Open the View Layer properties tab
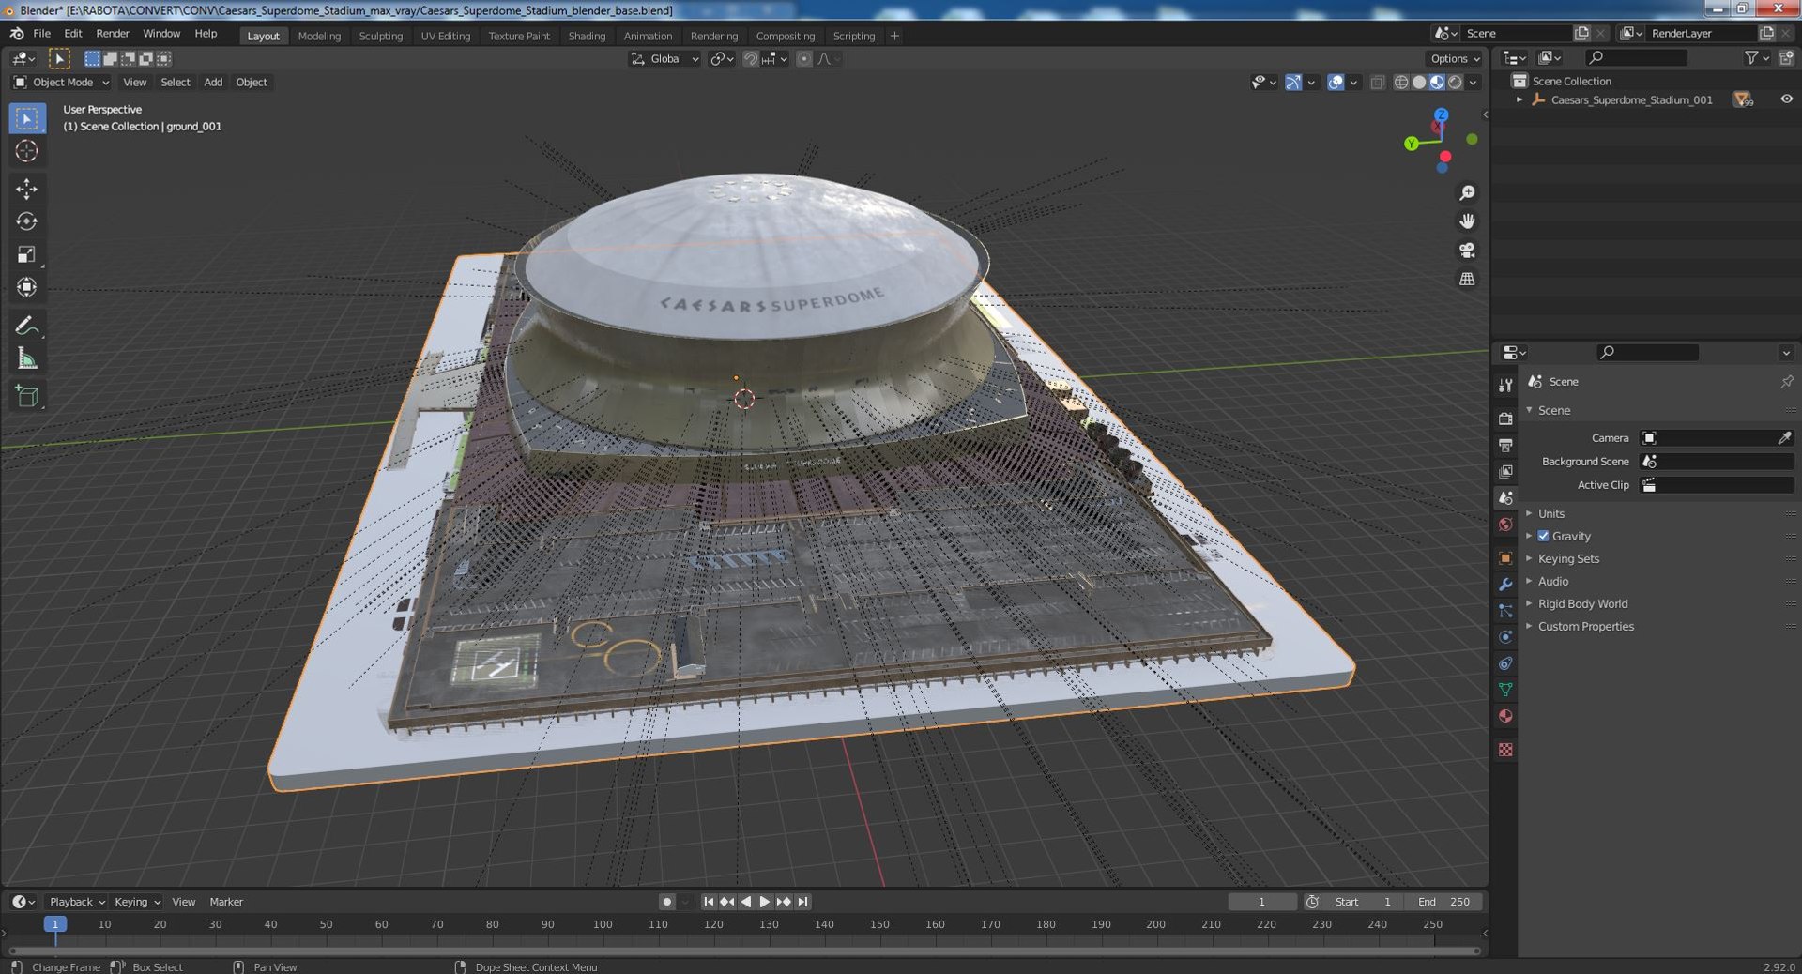The height and width of the screenshot is (974, 1802). (1505, 471)
